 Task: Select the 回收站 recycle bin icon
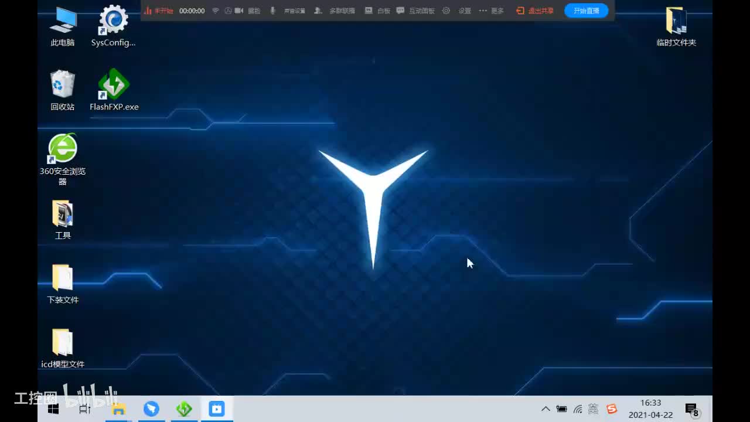point(63,91)
